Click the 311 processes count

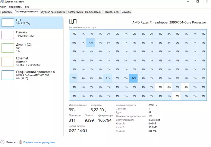[72, 120]
